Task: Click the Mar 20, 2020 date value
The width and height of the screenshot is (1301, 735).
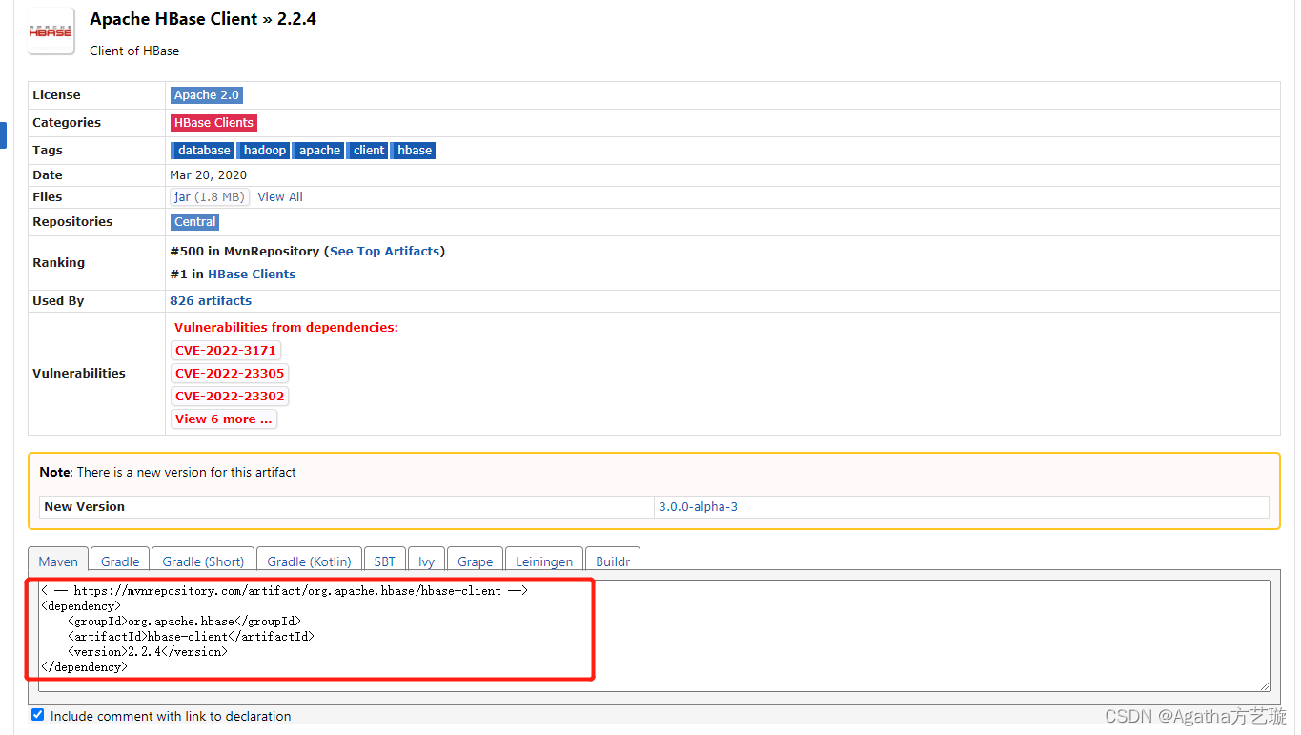Action: tap(208, 175)
